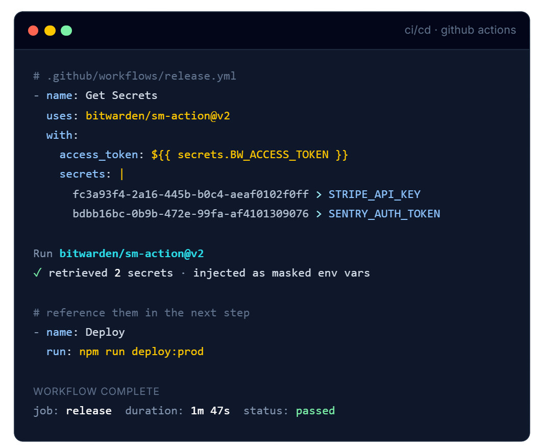Image resolution: width=543 pixels, height=448 pixels.
Task: Click the 'WORKFLOW COMPLETE' heading
Action: tap(96, 391)
